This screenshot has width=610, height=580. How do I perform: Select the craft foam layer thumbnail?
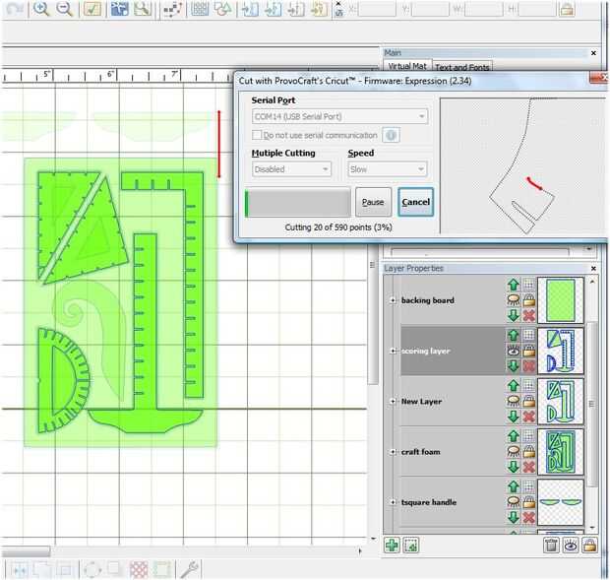pos(560,452)
